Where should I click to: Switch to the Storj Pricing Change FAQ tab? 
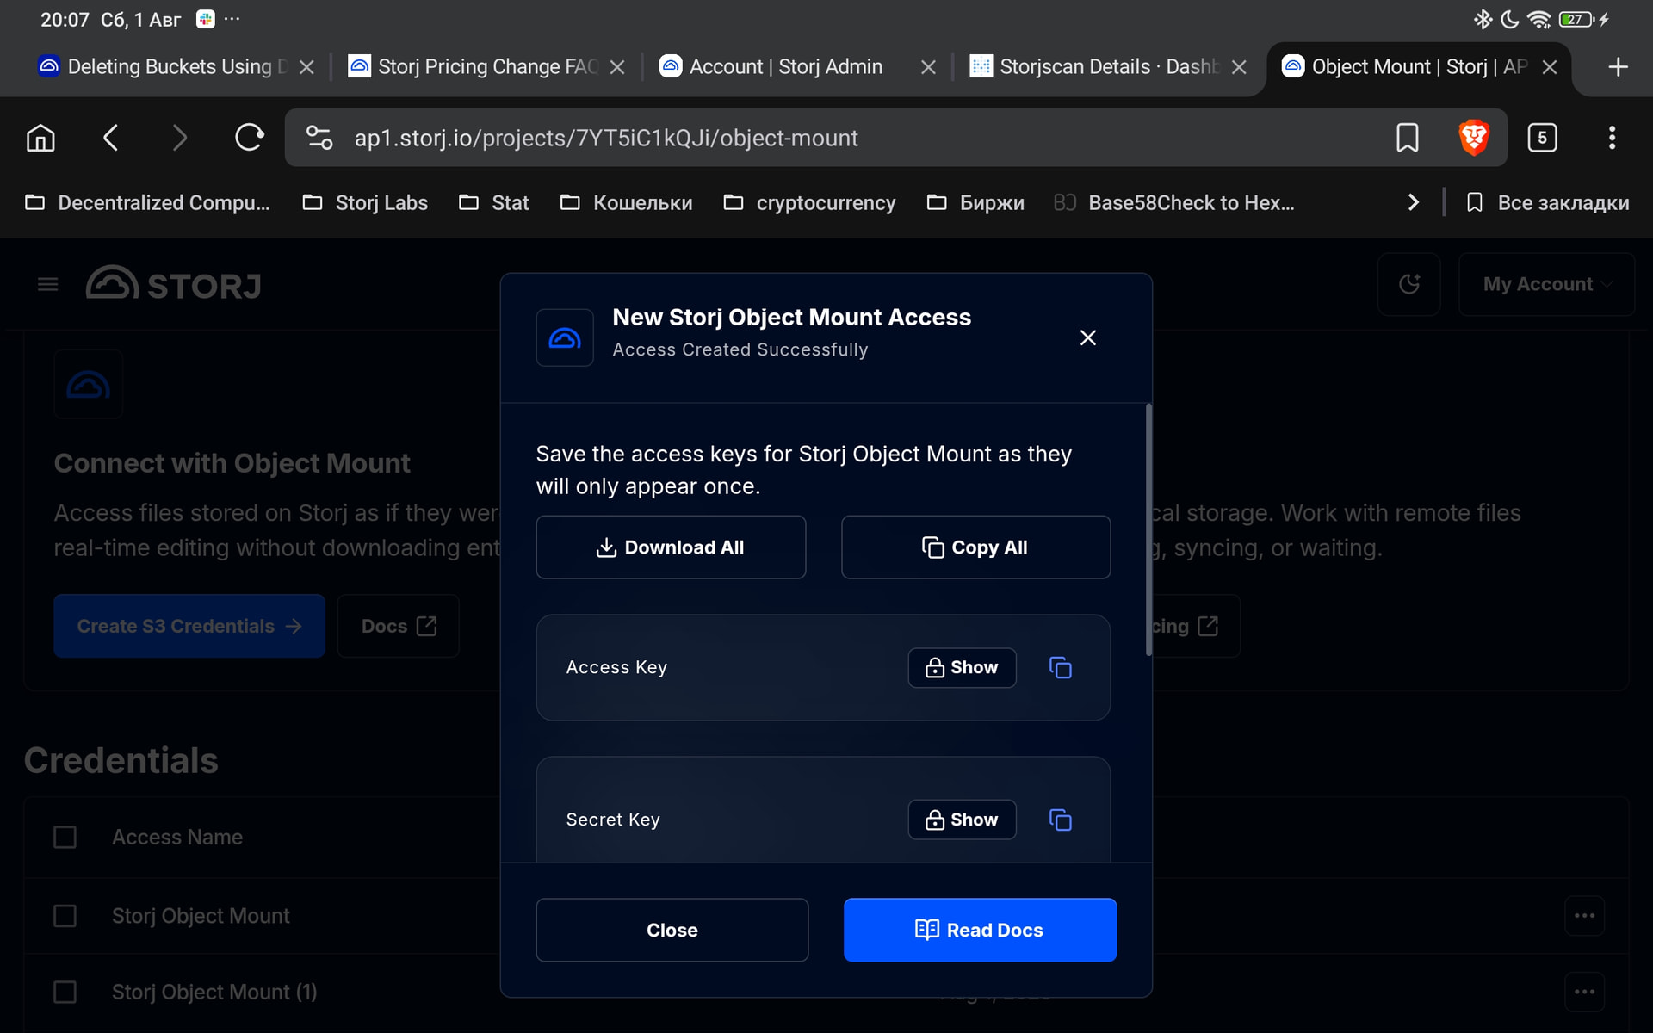pos(474,67)
